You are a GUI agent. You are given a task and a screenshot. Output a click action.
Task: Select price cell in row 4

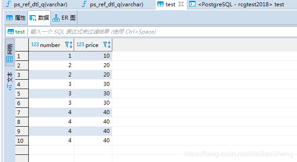pos(93,84)
